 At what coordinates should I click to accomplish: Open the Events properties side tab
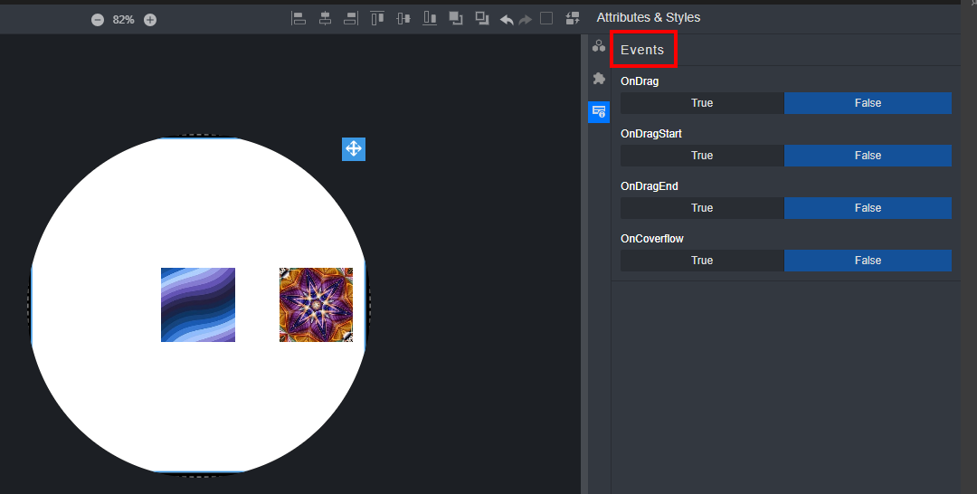598,112
